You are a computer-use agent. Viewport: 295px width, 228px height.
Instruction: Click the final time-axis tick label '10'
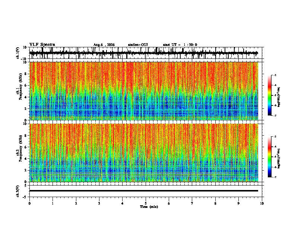coord(262,203)
